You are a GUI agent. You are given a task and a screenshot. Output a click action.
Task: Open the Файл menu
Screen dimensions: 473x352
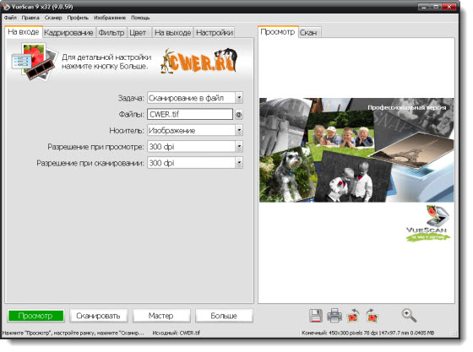click(x=10, y=18)
